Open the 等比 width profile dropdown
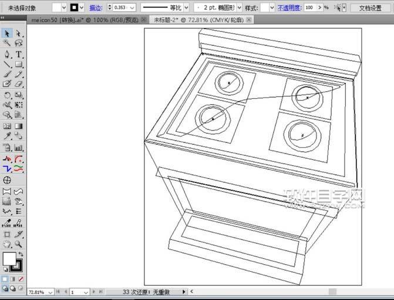The image size is (394, 300). pos(186,8)
